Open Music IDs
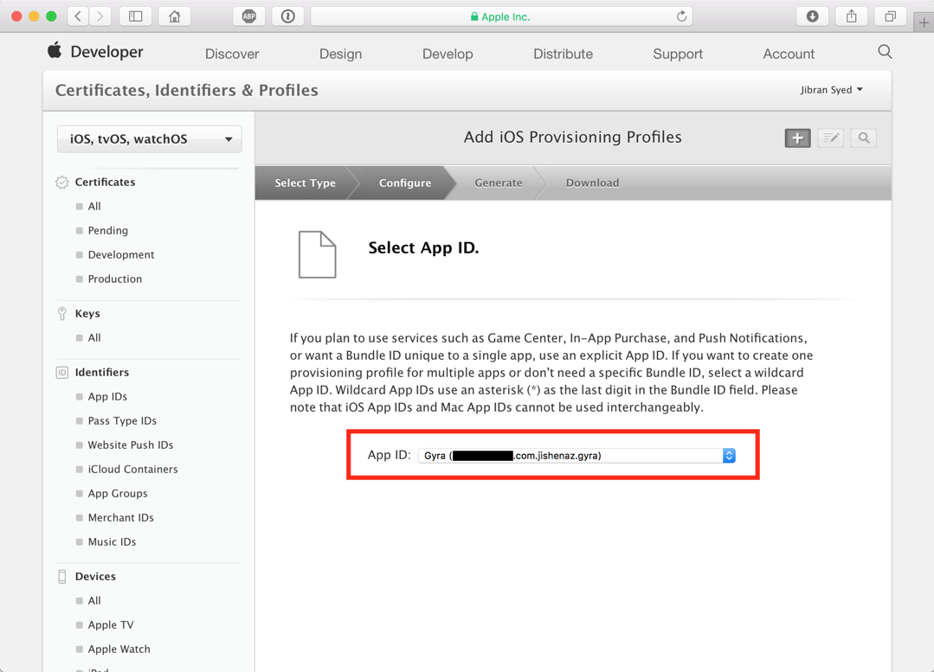Image resolution: width=934 pixels, height=672 pixels. (x=112, y=542)
